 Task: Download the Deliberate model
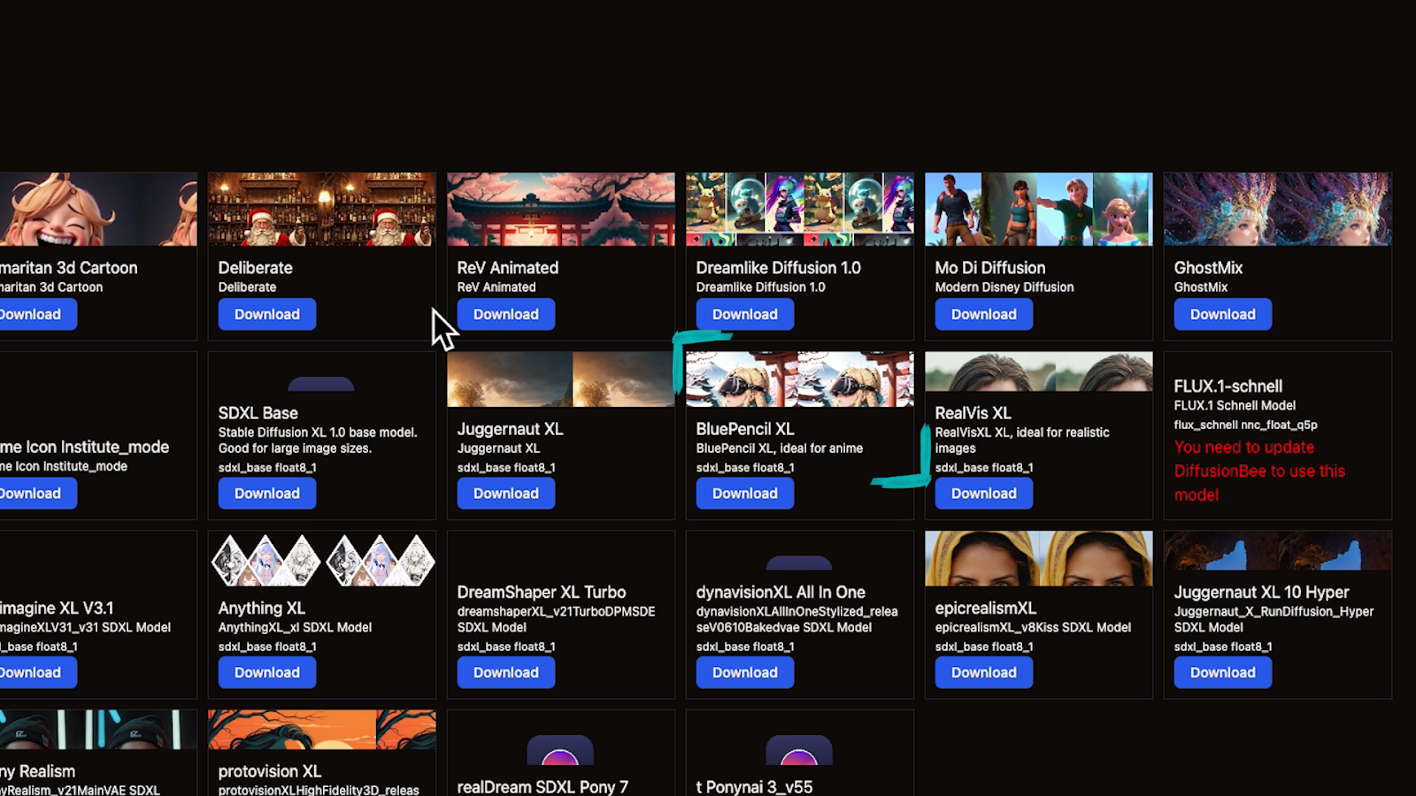coord(267,314)
